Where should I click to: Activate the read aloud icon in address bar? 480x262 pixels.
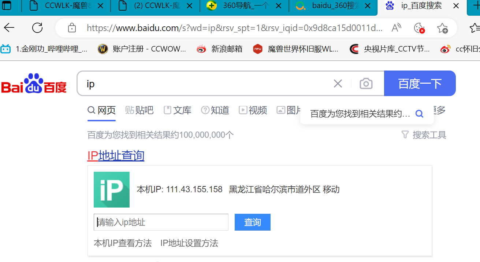click(396, 27)
